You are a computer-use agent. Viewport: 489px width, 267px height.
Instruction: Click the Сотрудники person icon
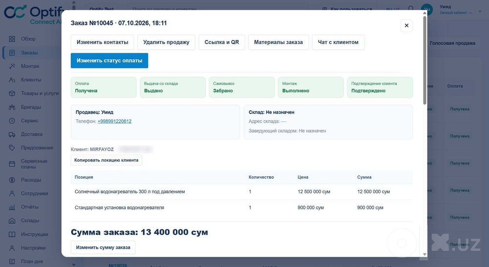point(12,193)
